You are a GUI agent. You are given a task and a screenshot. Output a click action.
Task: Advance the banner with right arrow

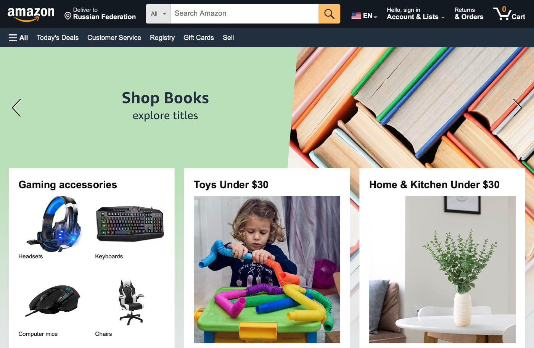[x=517, y=108]
